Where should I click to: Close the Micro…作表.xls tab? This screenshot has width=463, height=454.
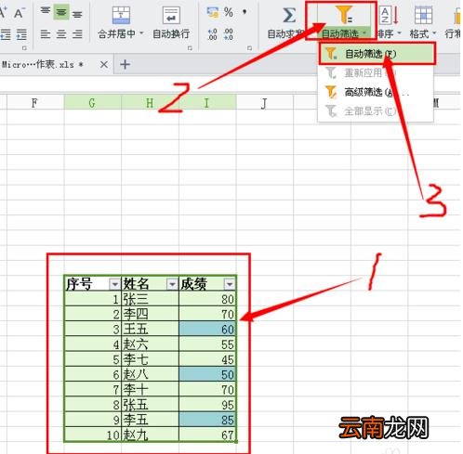tap(104, 65)
